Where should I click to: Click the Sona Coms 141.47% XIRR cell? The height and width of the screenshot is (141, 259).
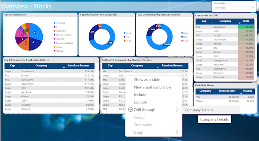tap(246, 27)
